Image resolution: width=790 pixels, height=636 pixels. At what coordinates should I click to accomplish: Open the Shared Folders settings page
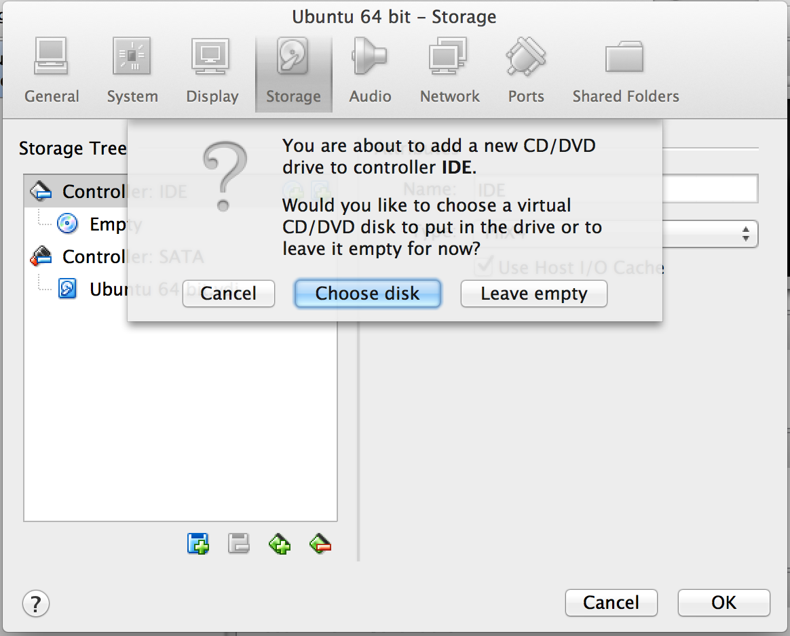coord(624,68)
